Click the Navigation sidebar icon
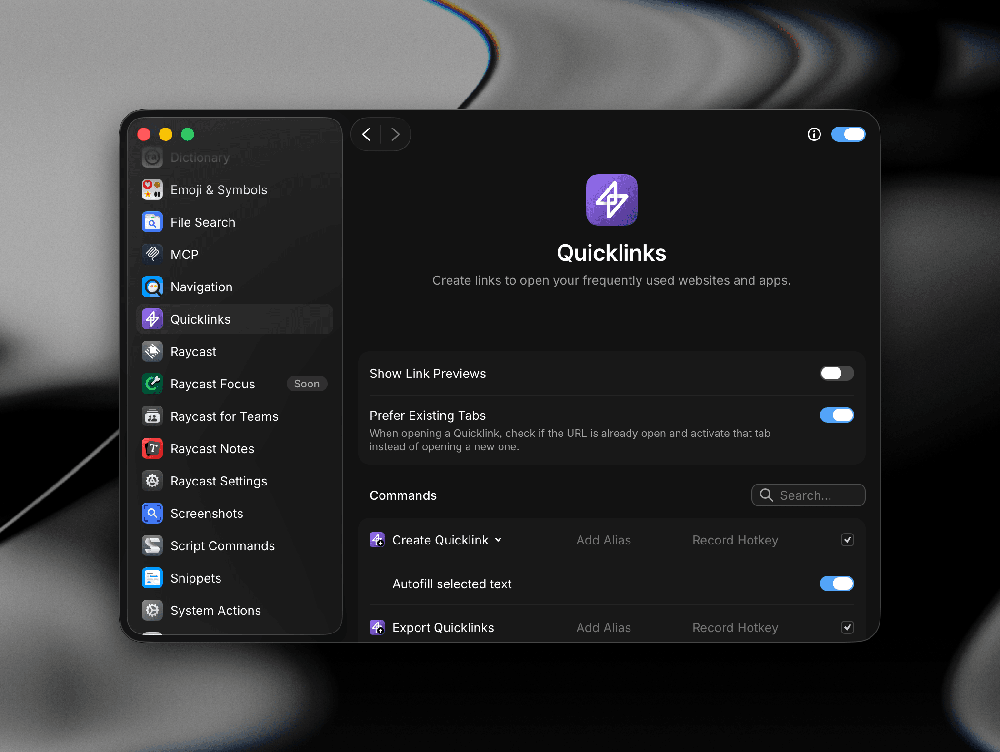This screenshot has width=1000, height=752. pyautogui.click(x=152, y=287)
